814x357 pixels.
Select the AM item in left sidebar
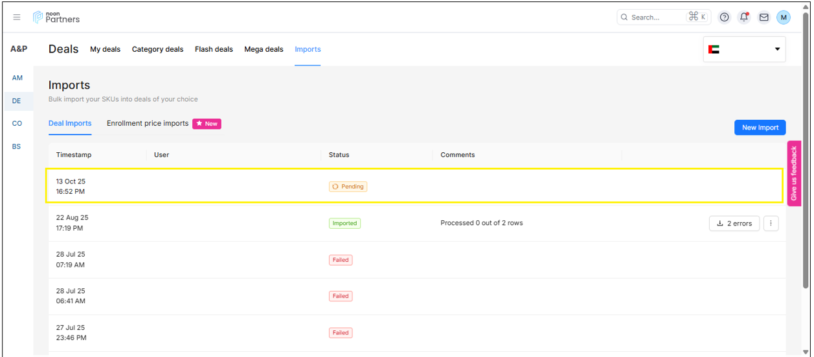[17, 78]
